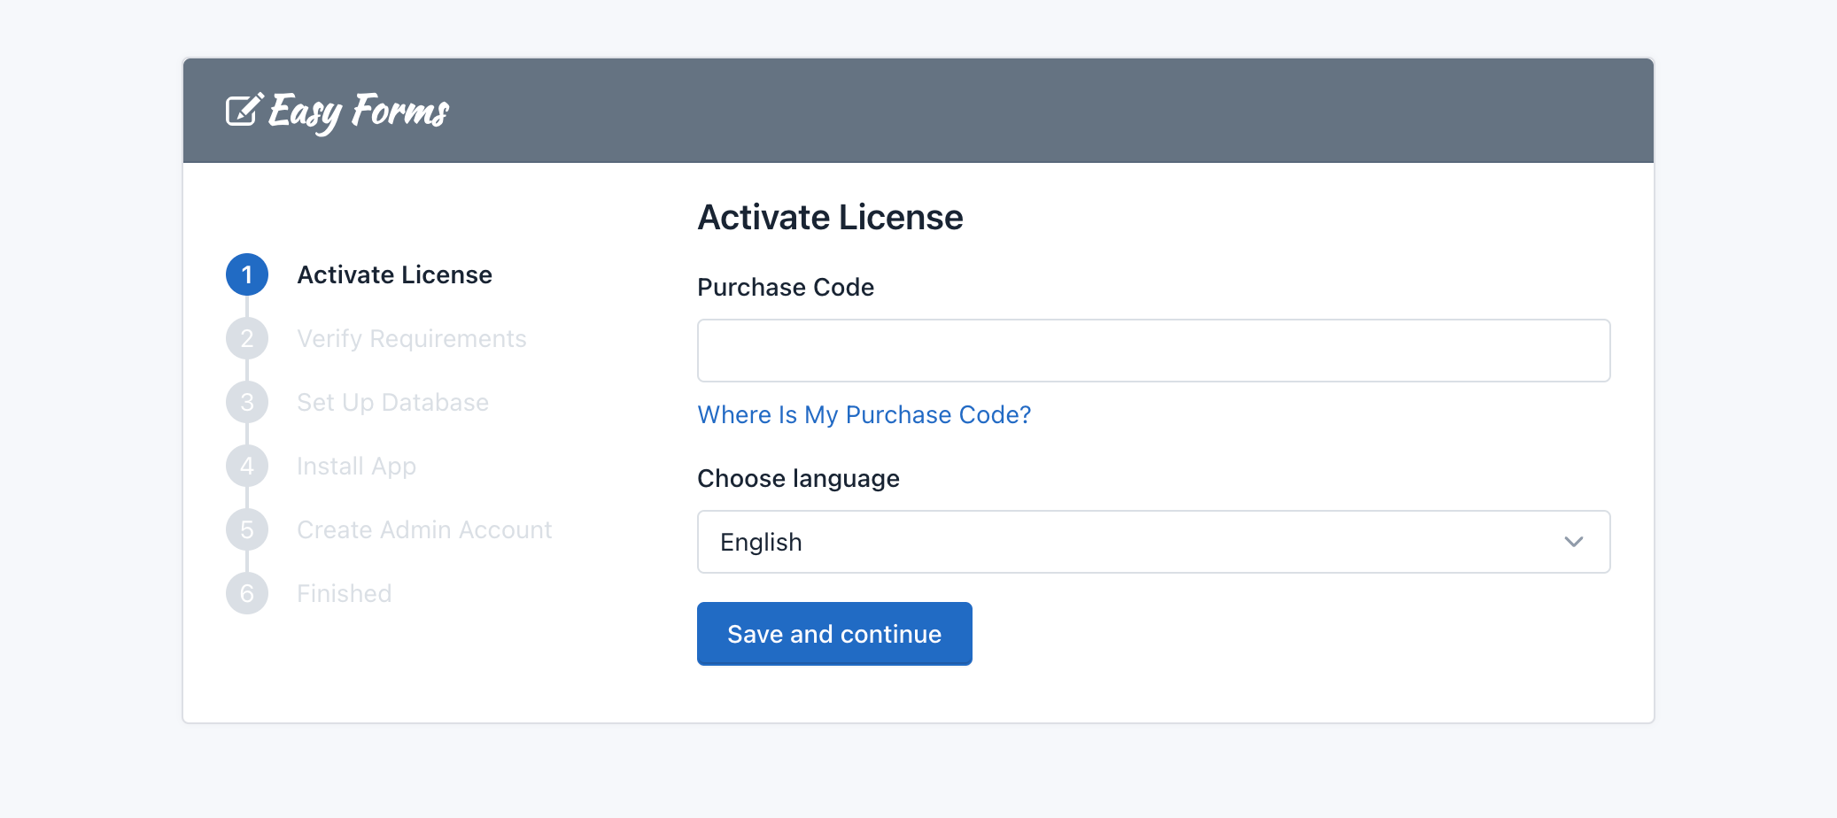Select step 5 circle icon

click(247, 529)
